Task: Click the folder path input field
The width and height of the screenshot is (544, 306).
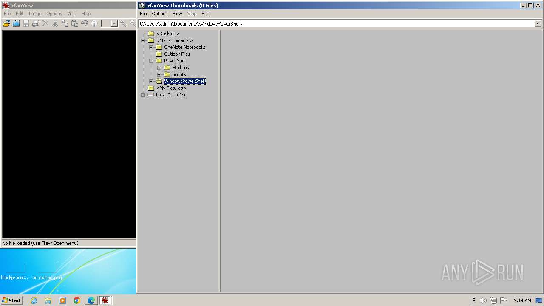Action: point(336,24)
